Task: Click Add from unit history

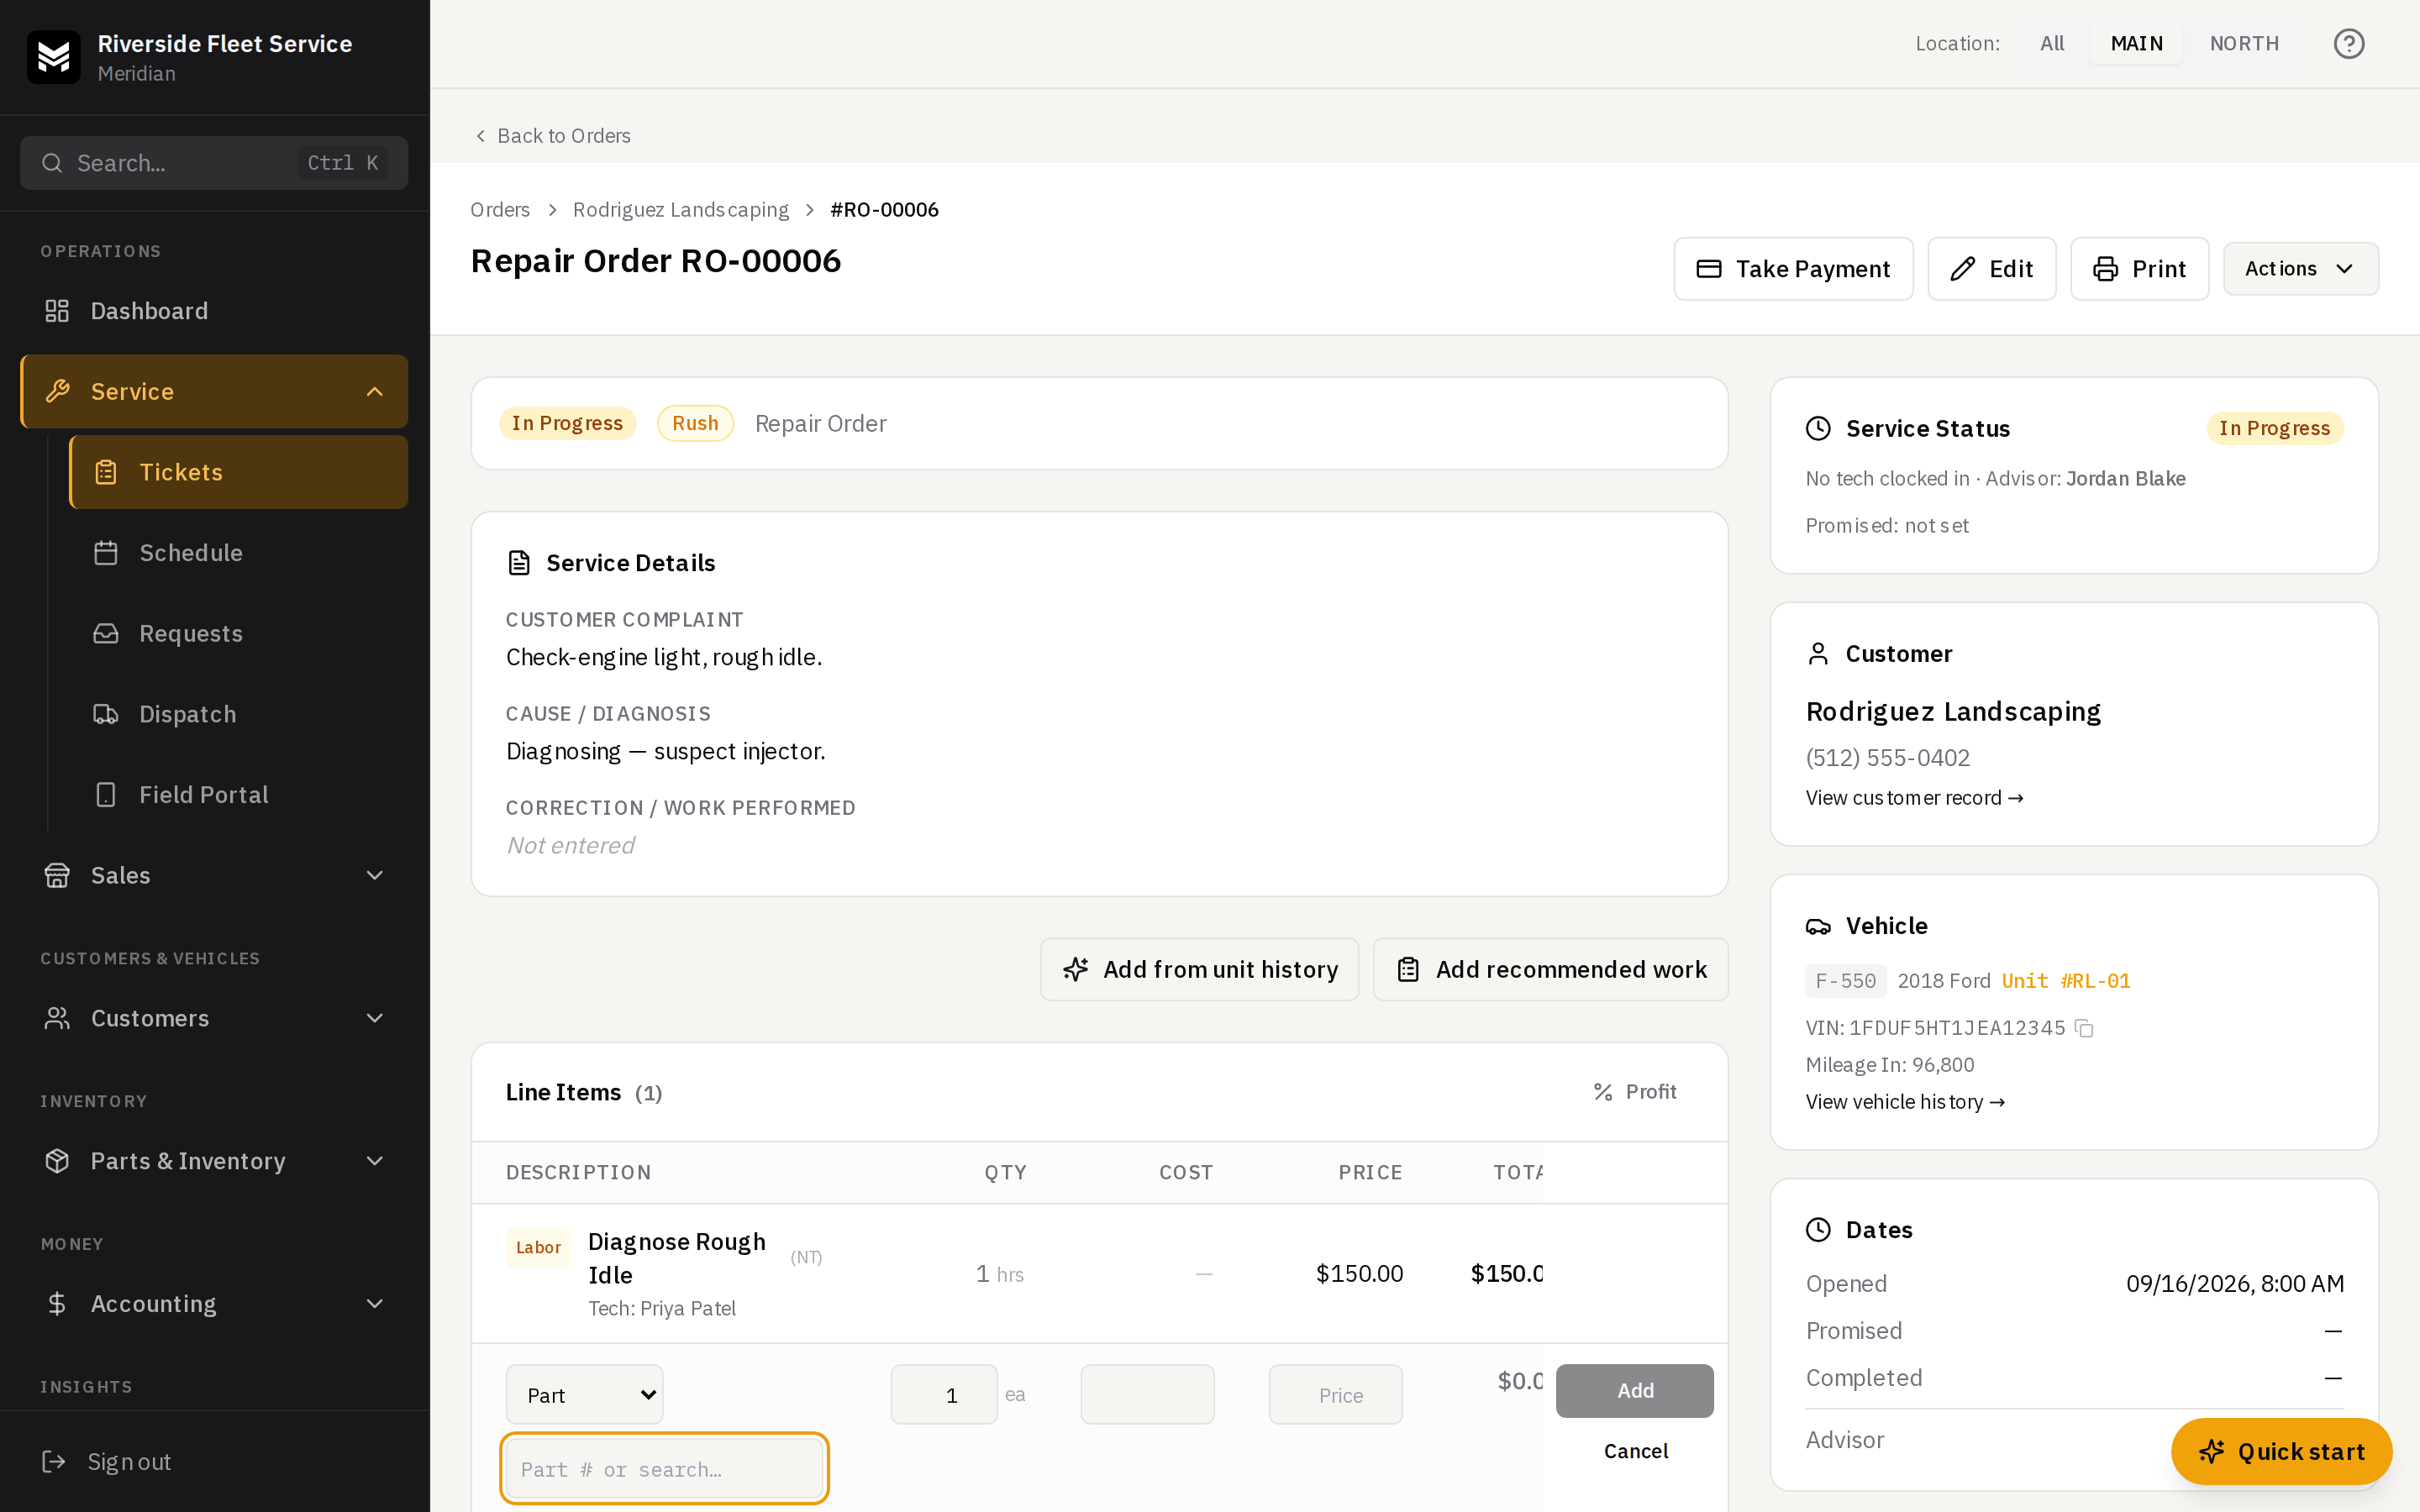Action: point(1199,969)
